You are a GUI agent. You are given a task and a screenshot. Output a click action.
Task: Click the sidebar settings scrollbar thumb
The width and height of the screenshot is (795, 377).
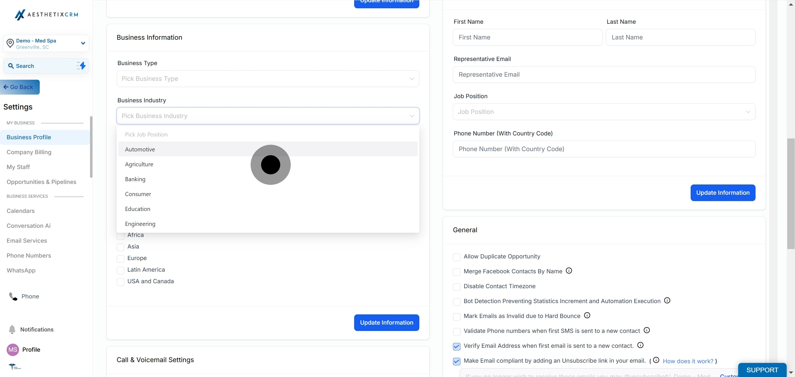click(91, 147)
